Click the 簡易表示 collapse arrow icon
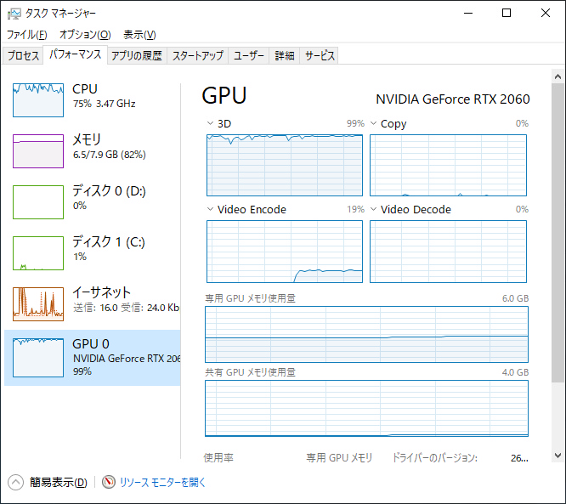Image resolution: width=566 pixels, height=504 pixels. coord(15,482)
